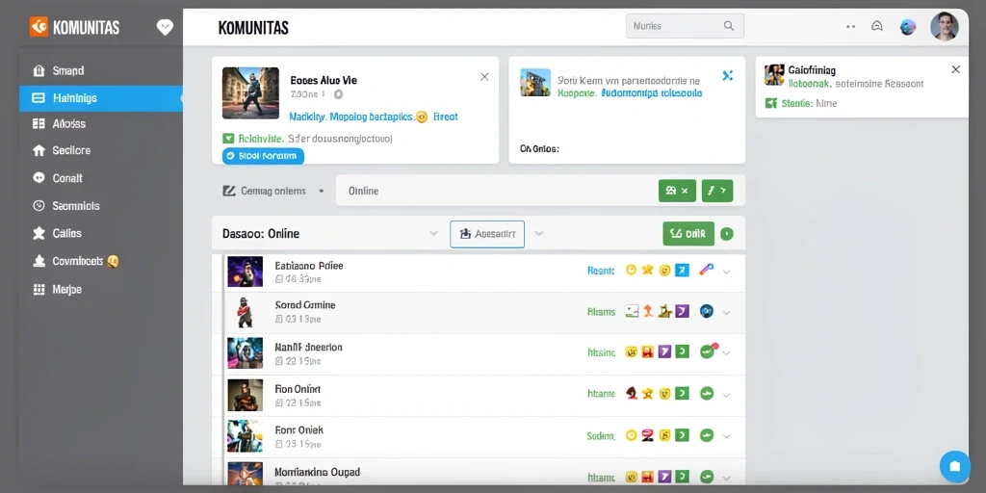
Task: Click the outlined Abesaiirr button
Action: point(487,234)
